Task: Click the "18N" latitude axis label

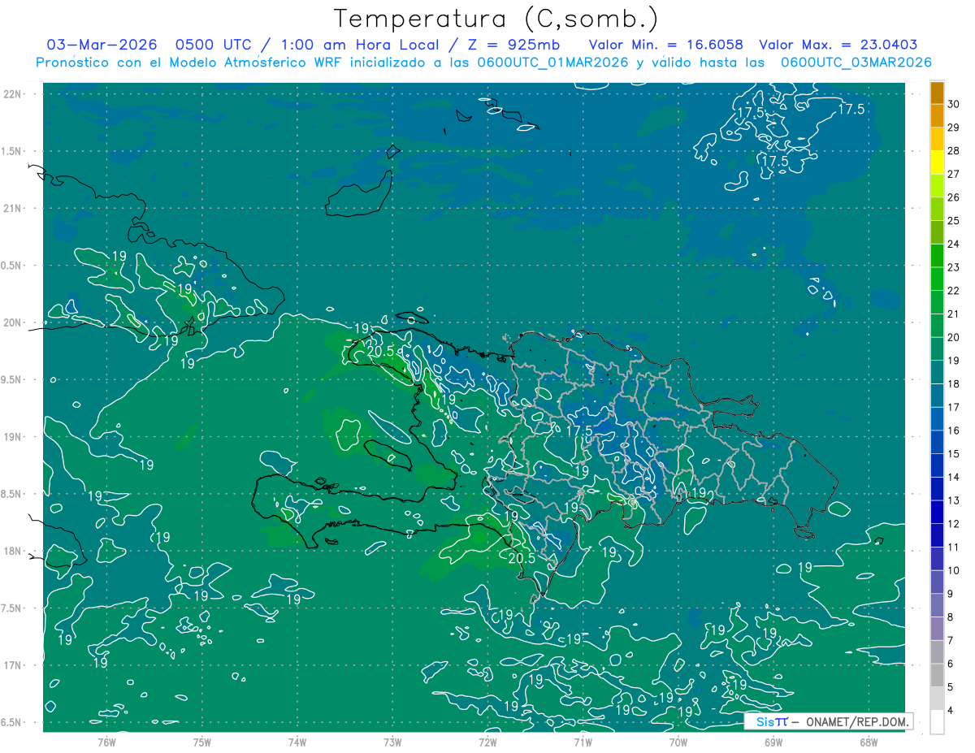Action: coord(13,551)
